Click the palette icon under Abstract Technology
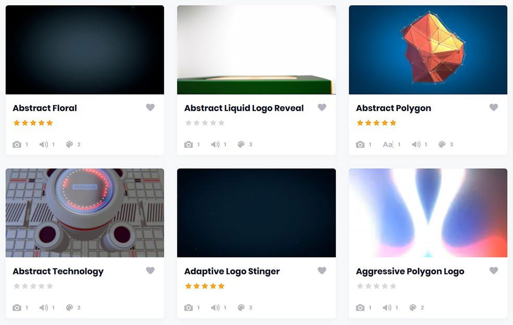513x325 pixels. (69, 308)
